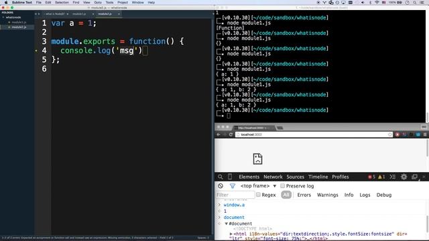Click the terminal scrollbar
Viewport: 429px width, 241px height.
pos(427,118)
